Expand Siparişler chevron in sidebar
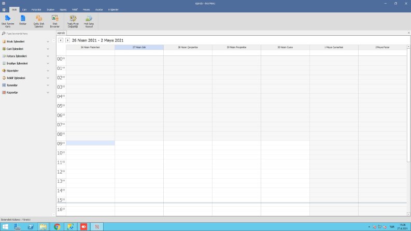411x231 pixels. pyautogui.click(x=48, y=71)
